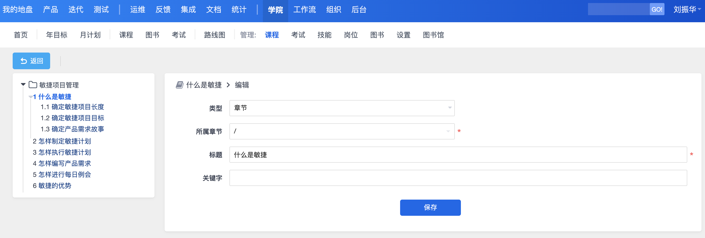Open 集成 in the top navigation
Viewport: 705px width, 238px height.
[188, 10]
